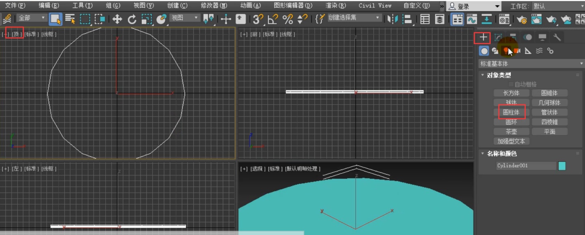Open the 渲染(R) menu
The image size is (585, 235).
tap(336, 6)
